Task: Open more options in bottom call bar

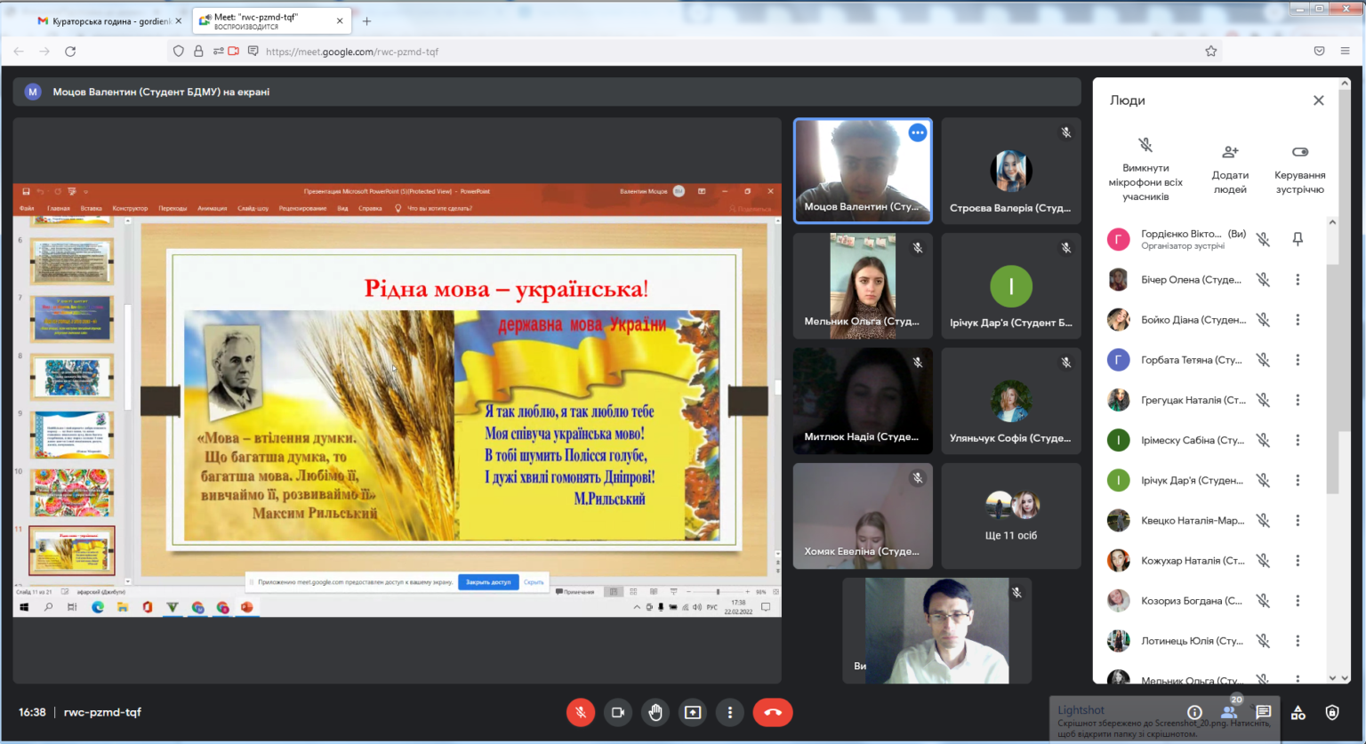Action: [730, 712]
